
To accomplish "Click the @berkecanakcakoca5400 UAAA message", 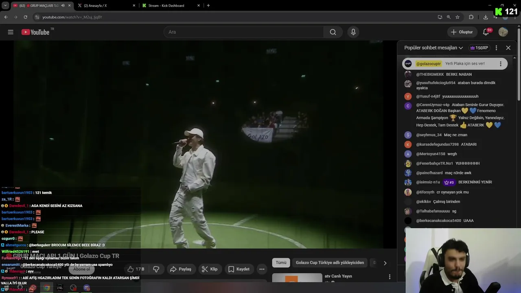I will pos(445,221).
